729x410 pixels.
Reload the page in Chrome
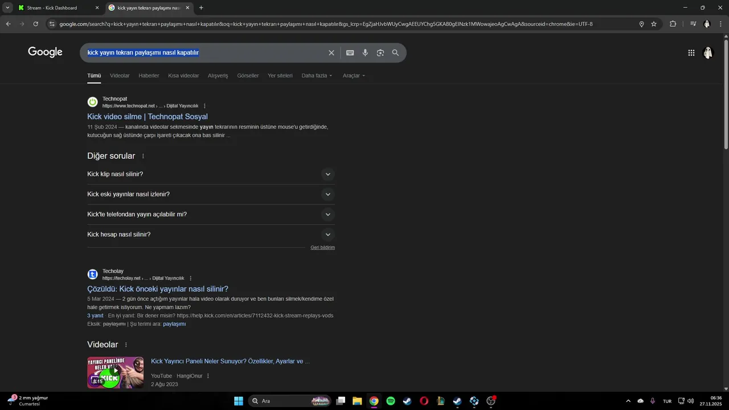point(35,24)
